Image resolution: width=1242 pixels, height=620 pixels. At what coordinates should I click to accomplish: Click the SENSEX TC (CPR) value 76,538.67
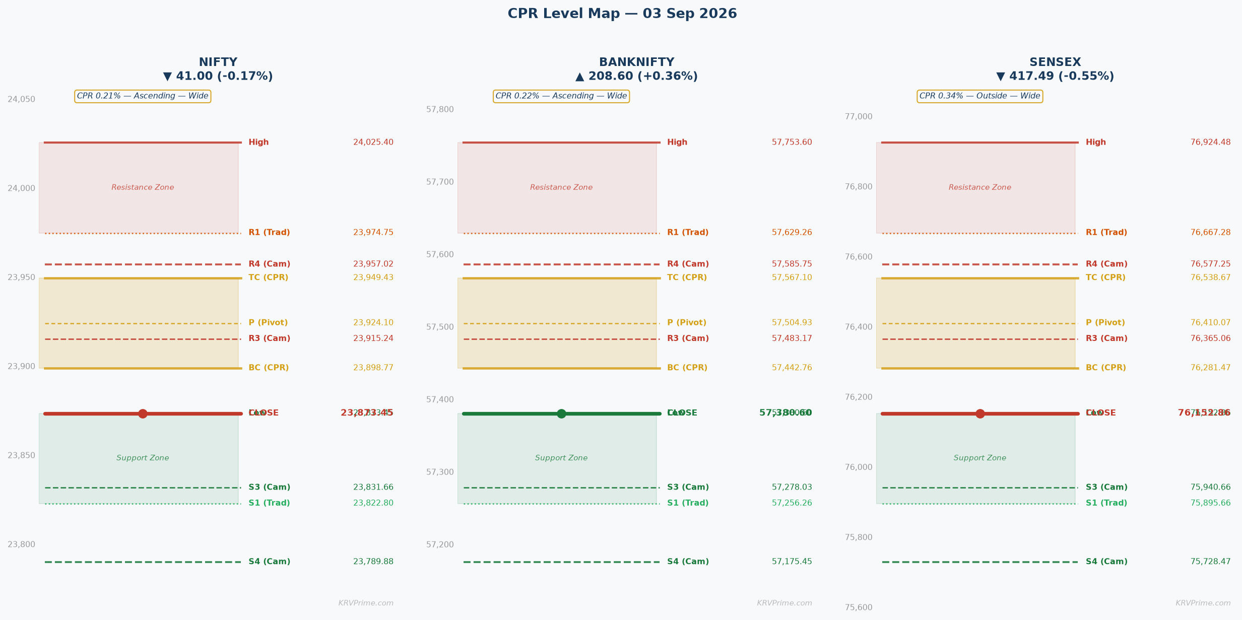1211,278
